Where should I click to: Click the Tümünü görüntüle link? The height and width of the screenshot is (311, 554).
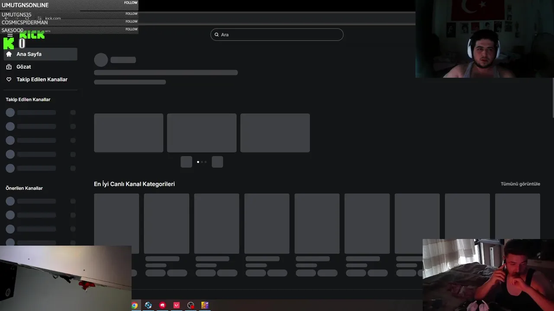(520, 184)
